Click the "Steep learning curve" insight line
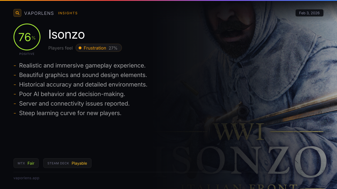The height and width of the screenshot is (189, 337). pyautogui.click(x=70, y=113)
